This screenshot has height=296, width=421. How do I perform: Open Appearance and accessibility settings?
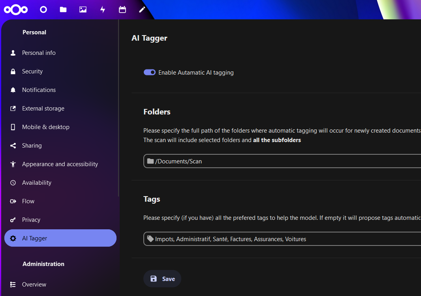click(x=60, y=164)
